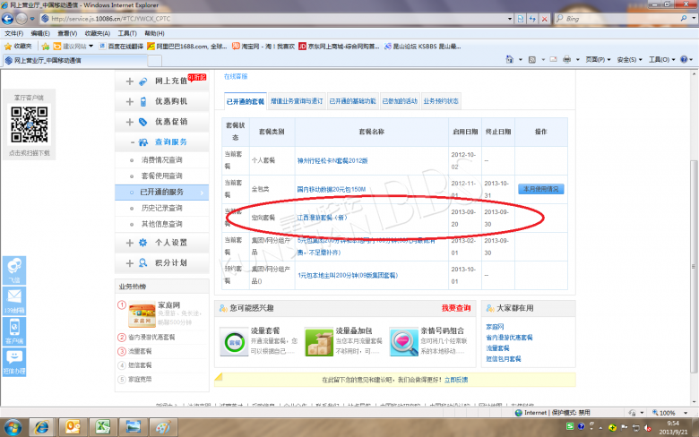Open the 短信办理 chat icon
Viewport: 699px width, 437px height.
[15, 360]
